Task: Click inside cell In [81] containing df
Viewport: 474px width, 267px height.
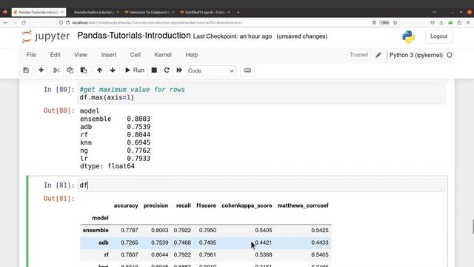Action: coord(261,185)
